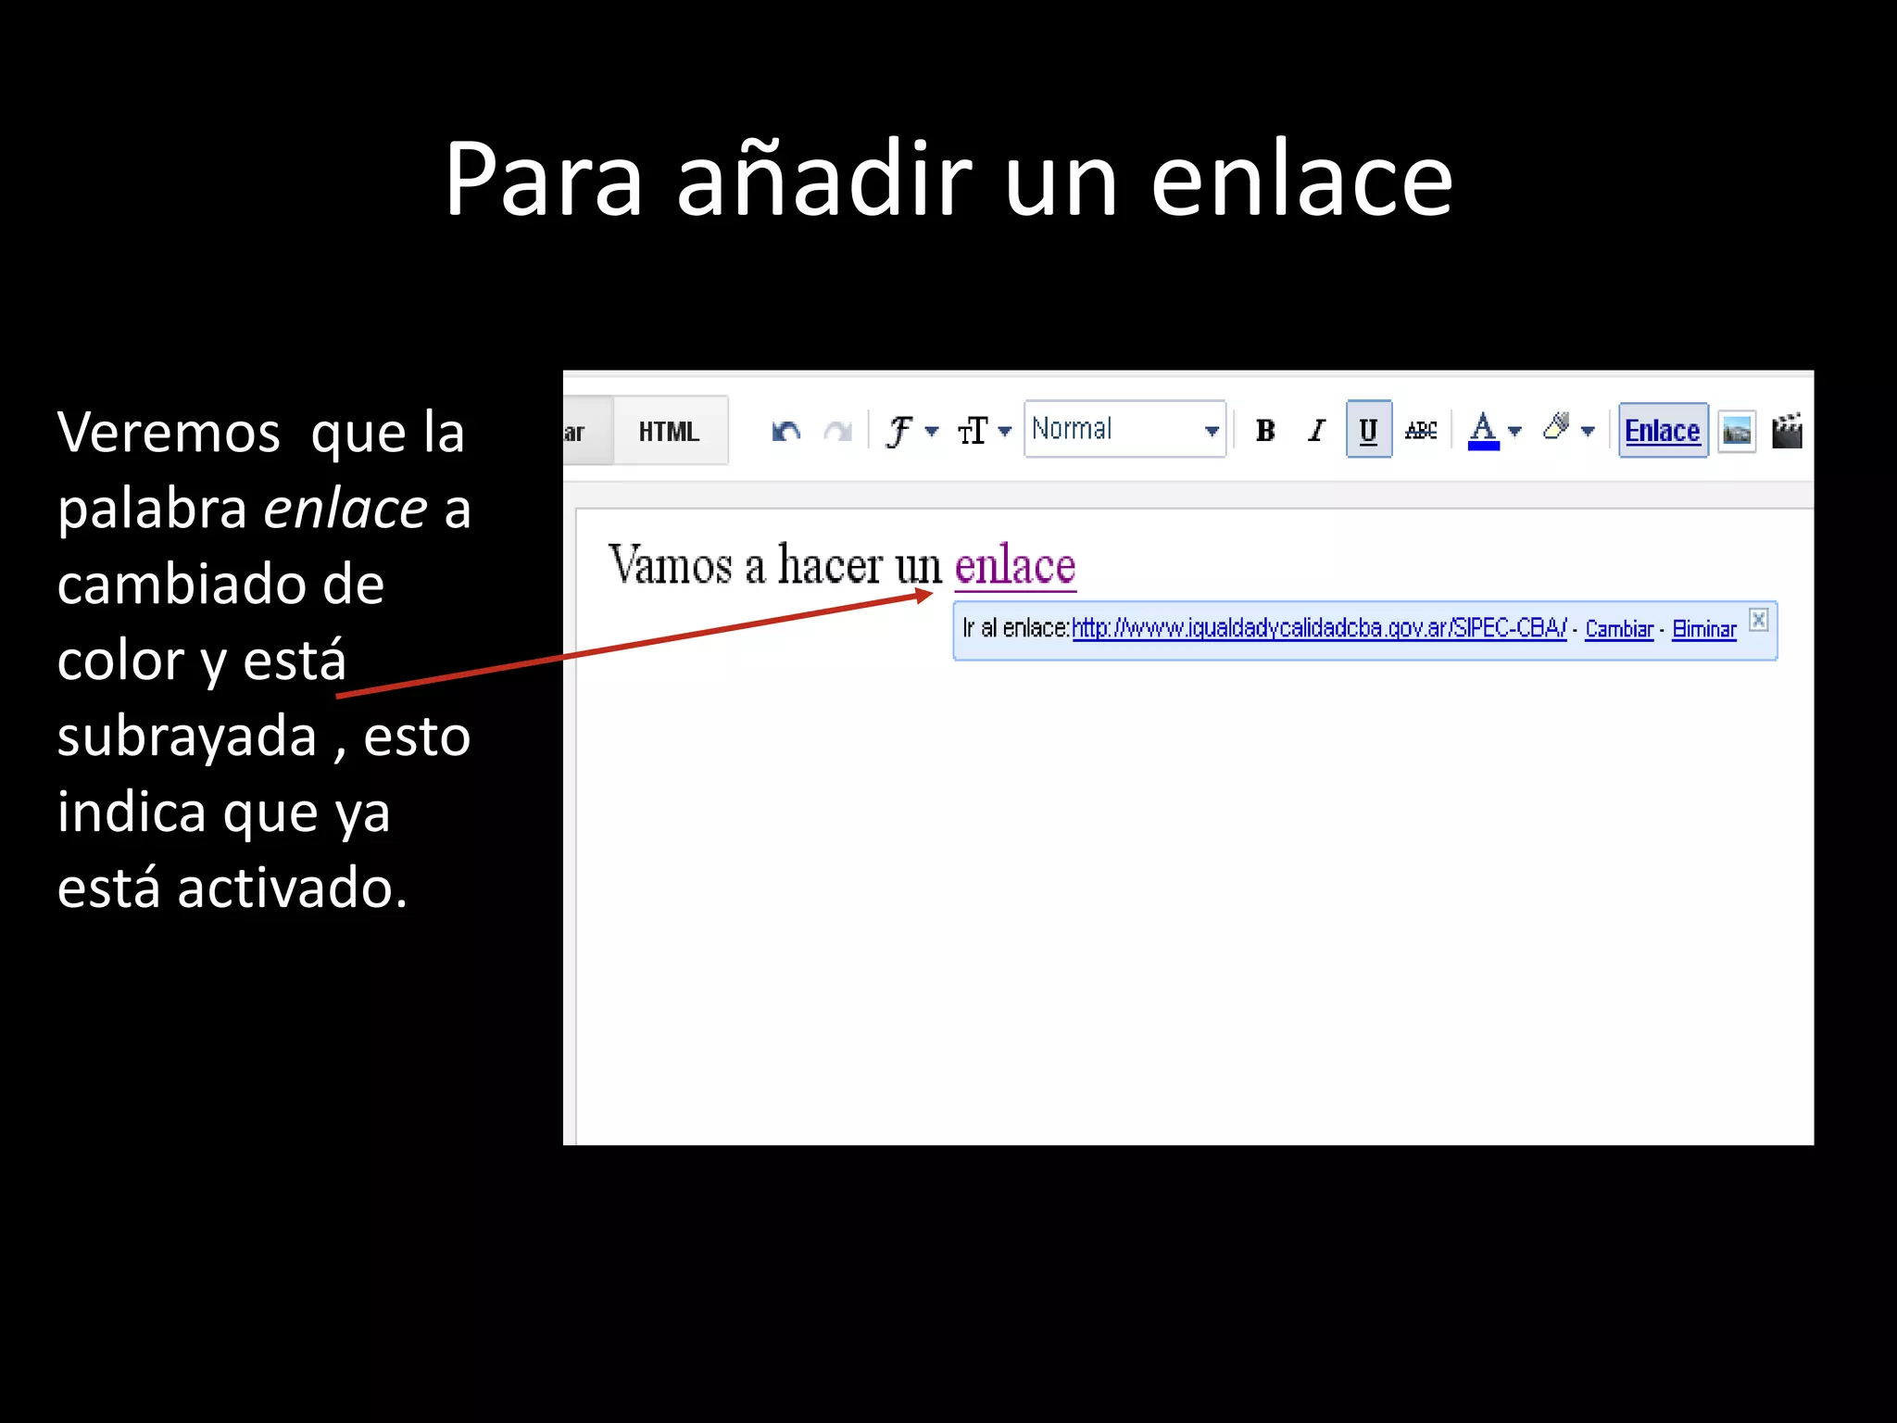The image size is (1897, 1423).
Task: Toggle bold formatting
Action: click(x=1265, y=430)
